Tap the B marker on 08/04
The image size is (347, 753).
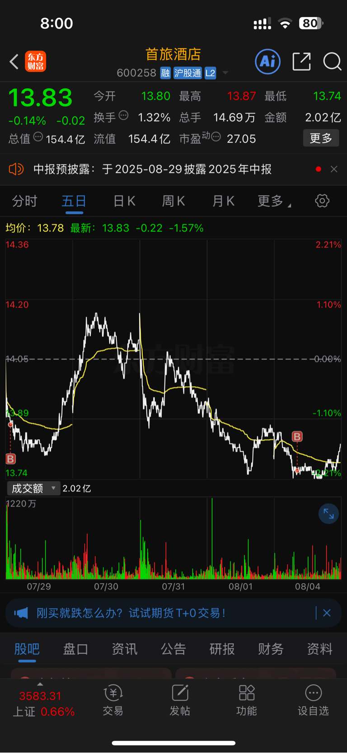297,436
